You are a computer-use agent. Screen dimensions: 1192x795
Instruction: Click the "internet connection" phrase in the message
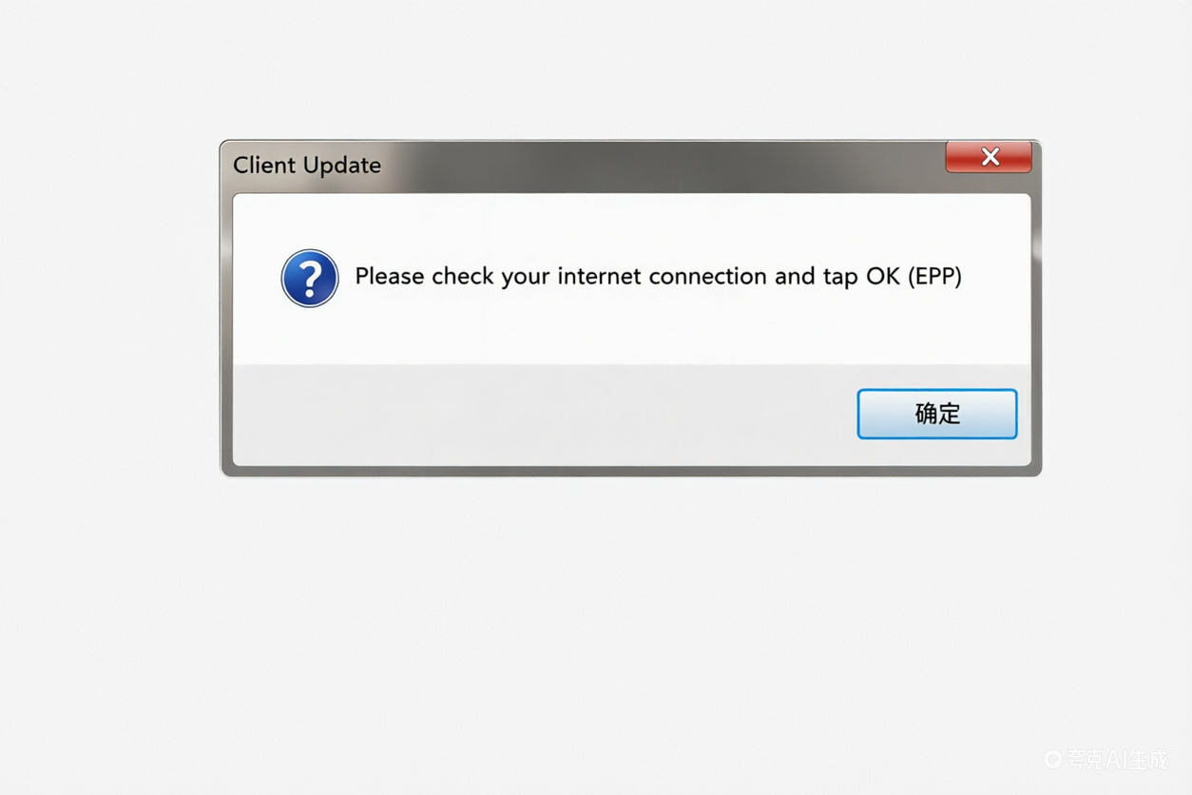click(x=662, y=277)
